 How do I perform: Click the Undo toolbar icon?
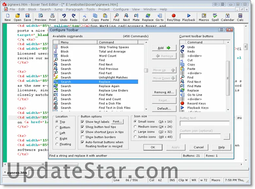pos(64,17)
